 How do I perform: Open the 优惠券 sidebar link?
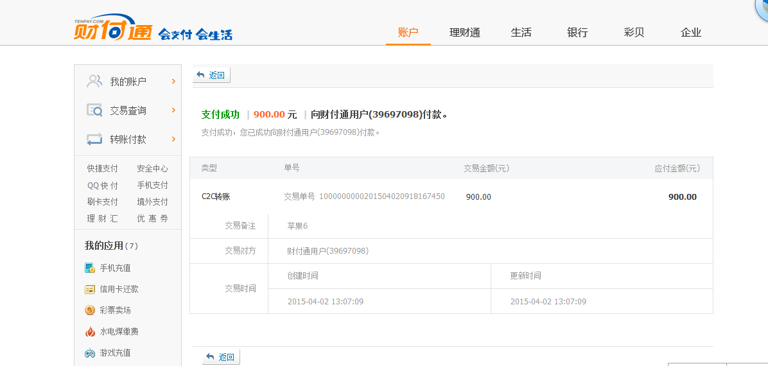coord(152,218)
